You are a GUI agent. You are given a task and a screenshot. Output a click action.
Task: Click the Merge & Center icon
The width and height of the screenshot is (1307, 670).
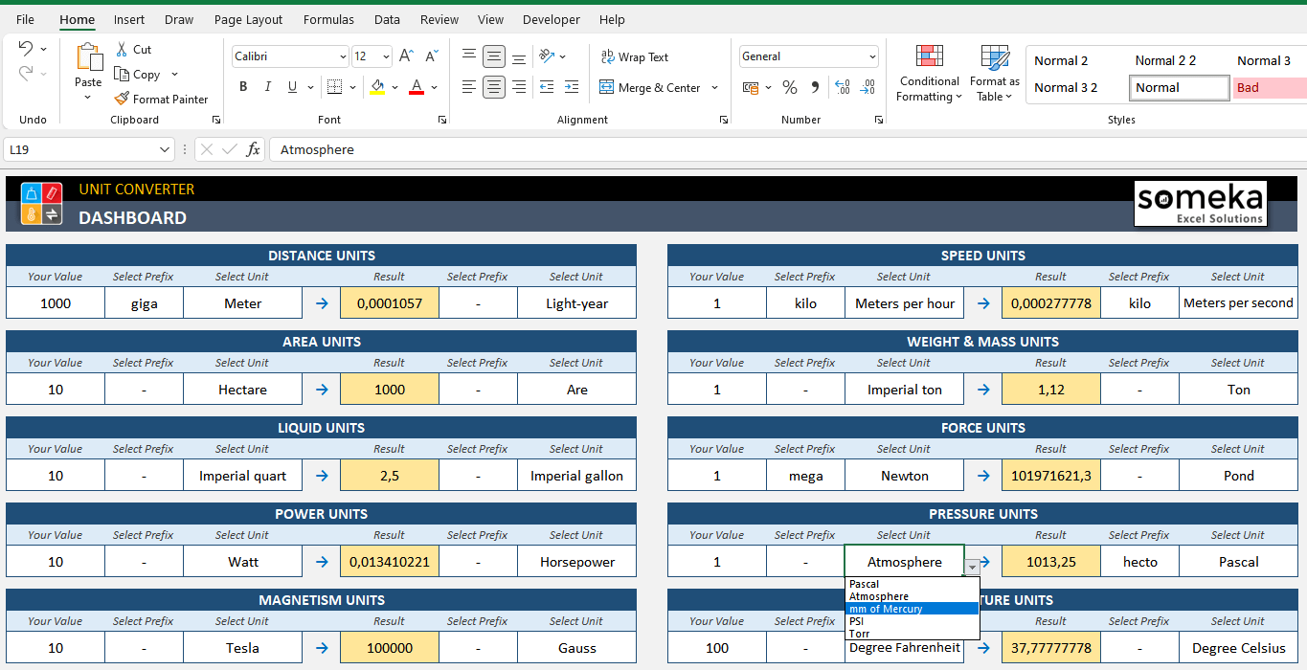[606, 87]
